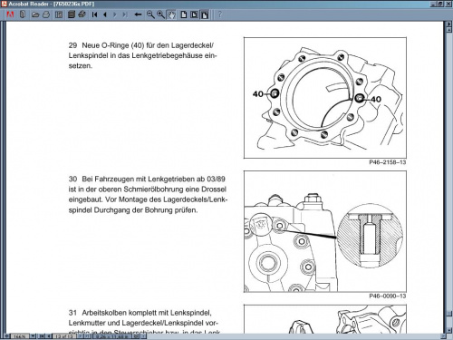Go to the first page using toolbar
Image resolution: width=453 pixels, height=340 pixels.
[x=94, y=15]
